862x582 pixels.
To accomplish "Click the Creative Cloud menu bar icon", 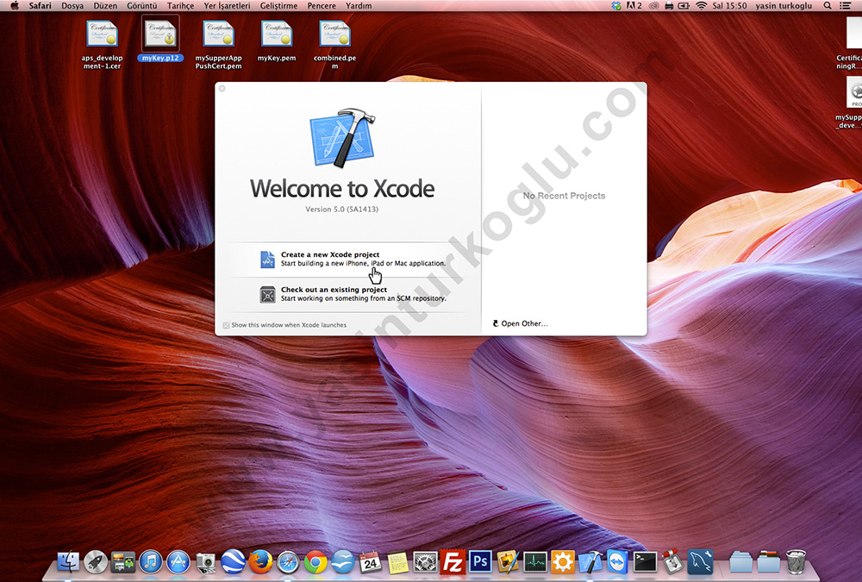I will point(653,5).
